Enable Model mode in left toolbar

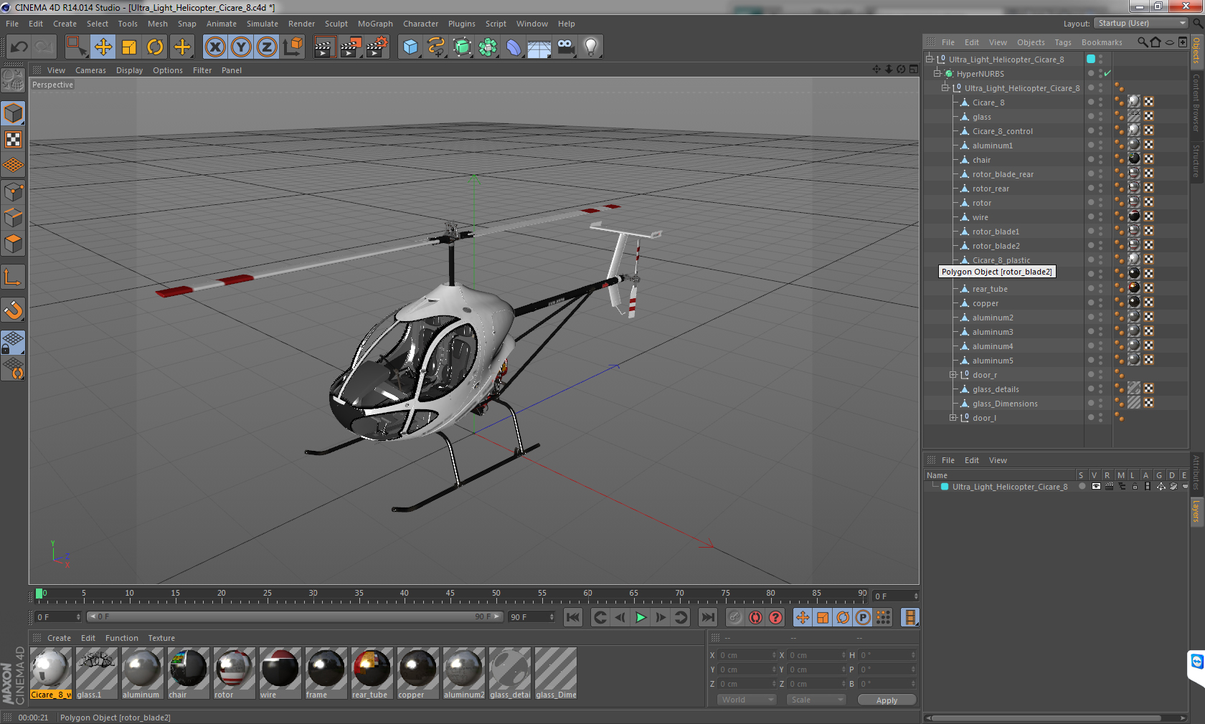click(14, 113)
